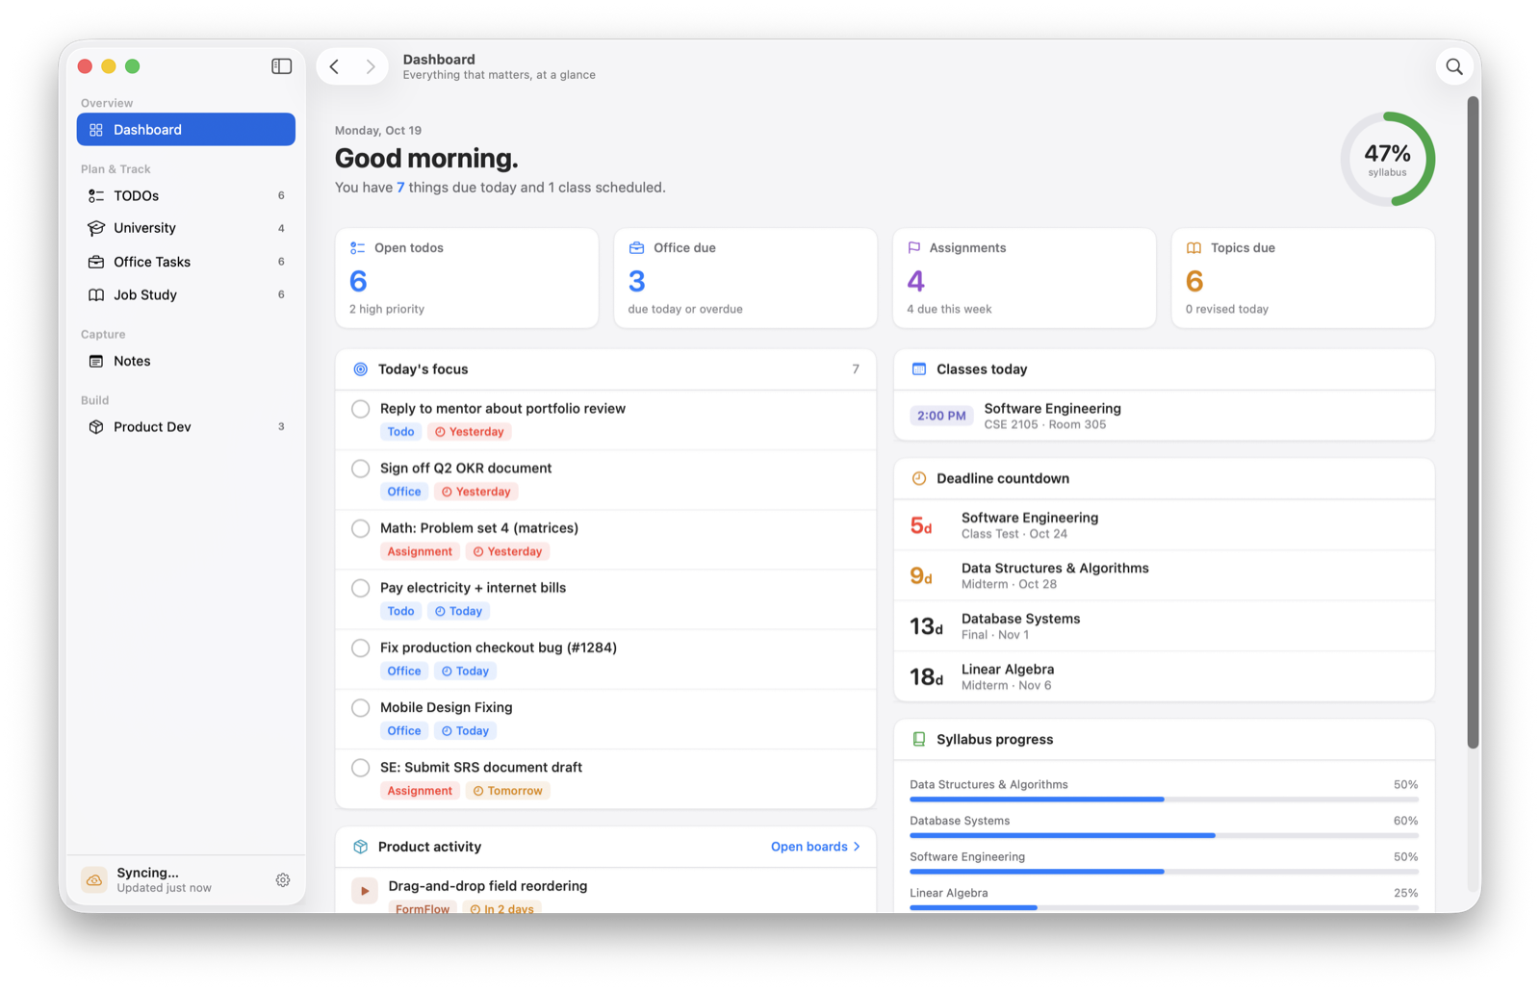
Task: Click the clock icon of Deadline countdown
Action: (x=919, y=478)
